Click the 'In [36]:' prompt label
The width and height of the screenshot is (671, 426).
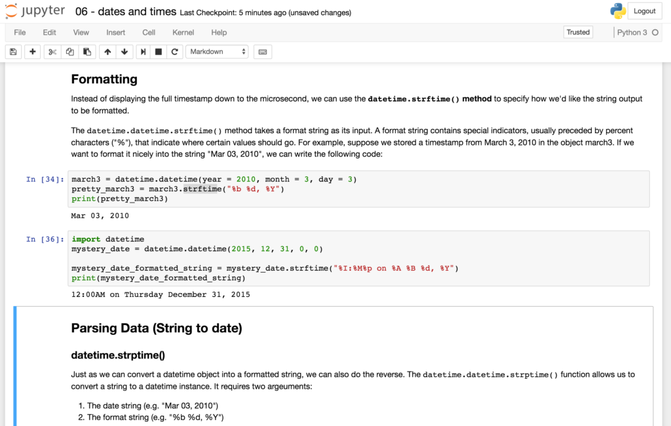45,239
